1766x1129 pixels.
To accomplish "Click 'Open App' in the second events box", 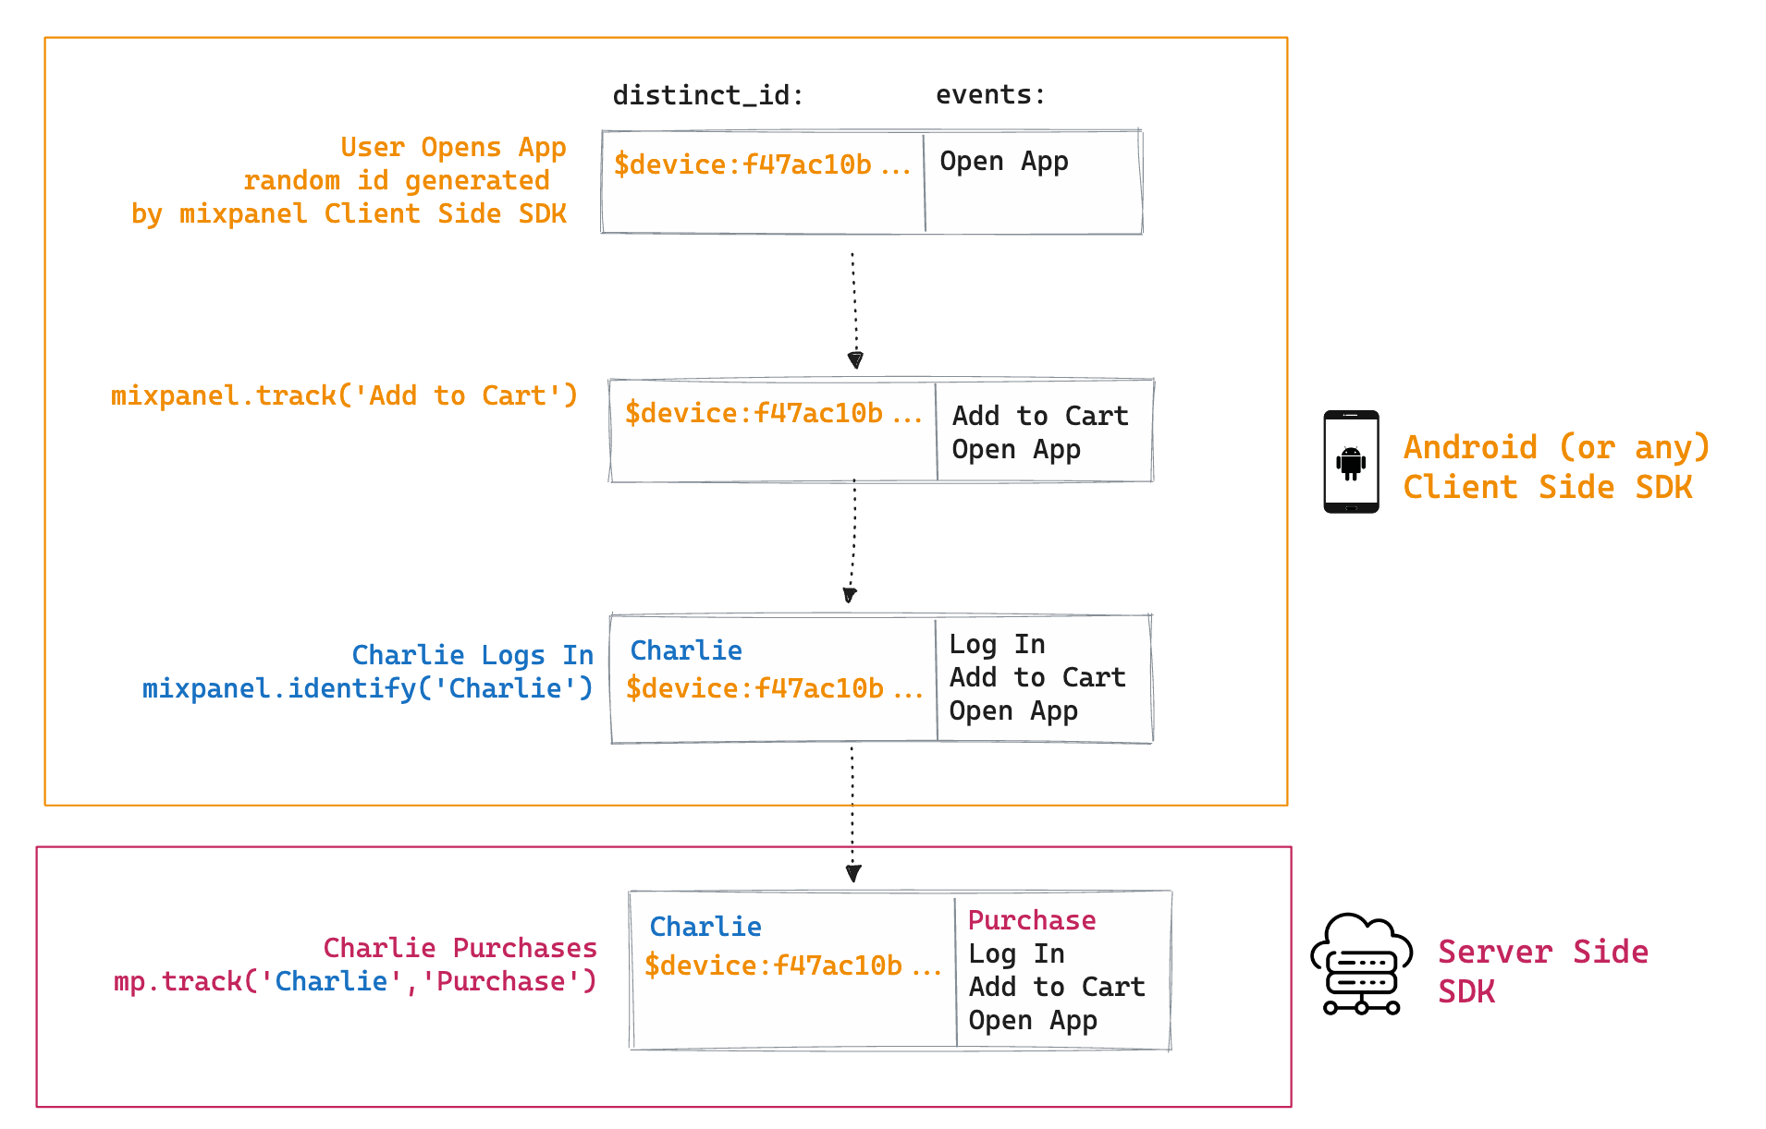I will pyautogui.click(x=1016, y=450).
